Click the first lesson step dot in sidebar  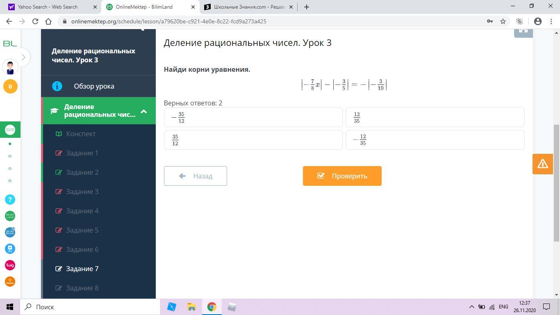10,144
